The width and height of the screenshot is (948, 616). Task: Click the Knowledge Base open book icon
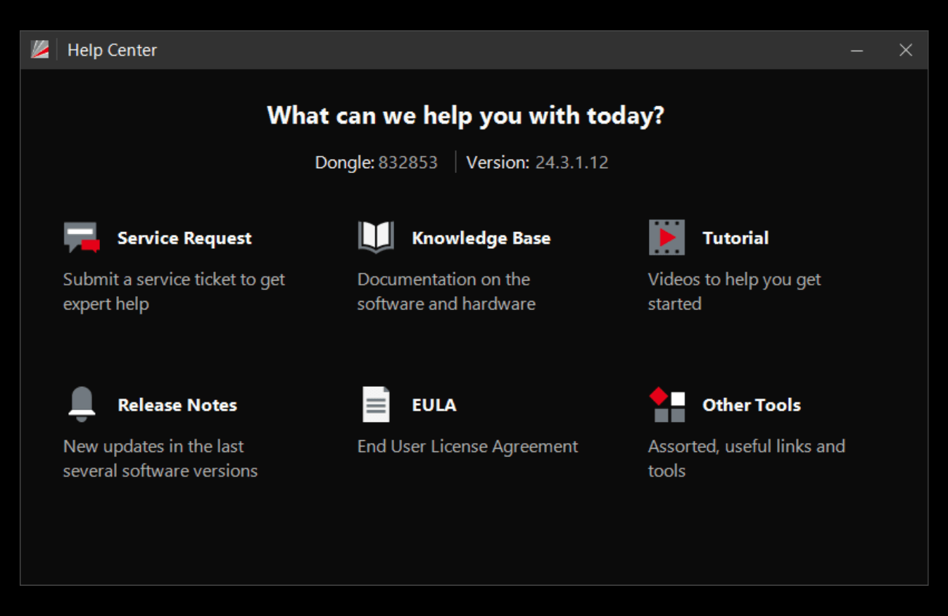click(376, 238)
